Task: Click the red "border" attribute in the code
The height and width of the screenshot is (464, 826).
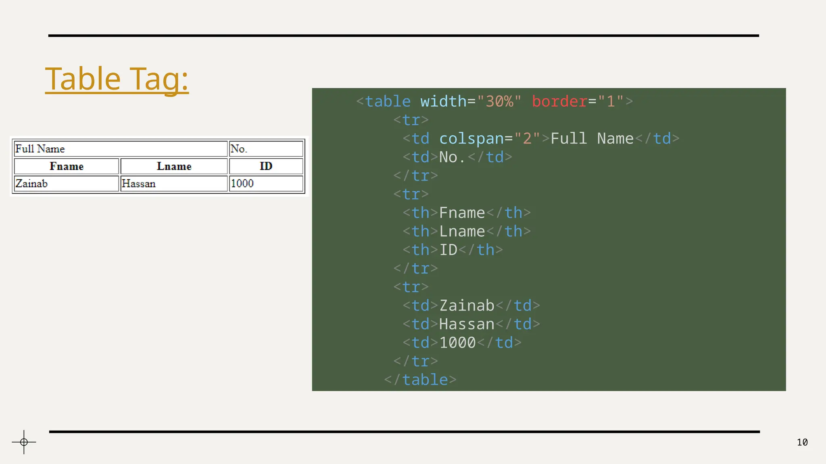Action: [559, 101]
